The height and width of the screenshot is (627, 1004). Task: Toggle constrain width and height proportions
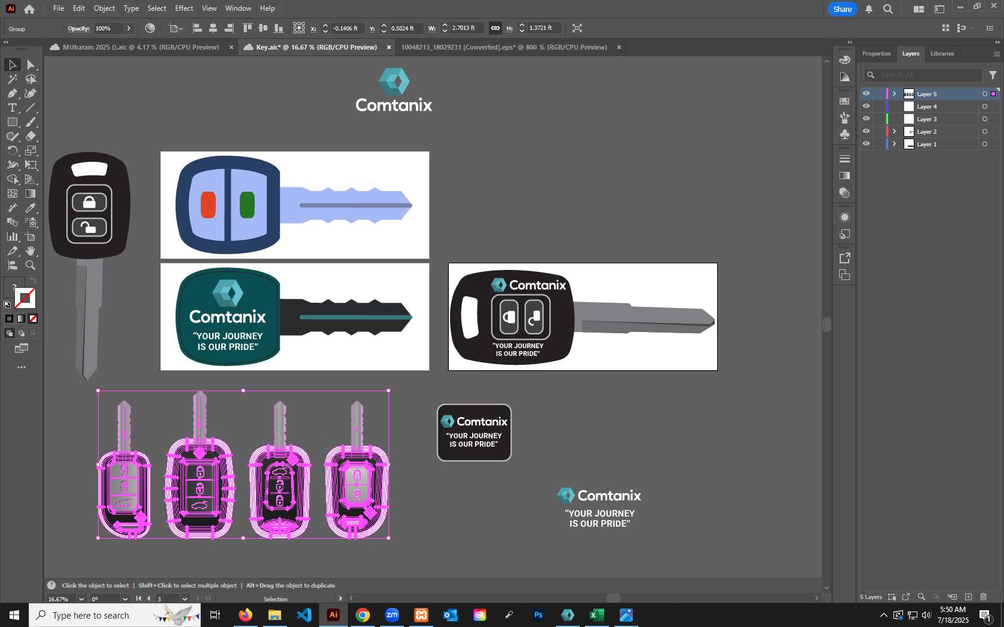(495, 28)
